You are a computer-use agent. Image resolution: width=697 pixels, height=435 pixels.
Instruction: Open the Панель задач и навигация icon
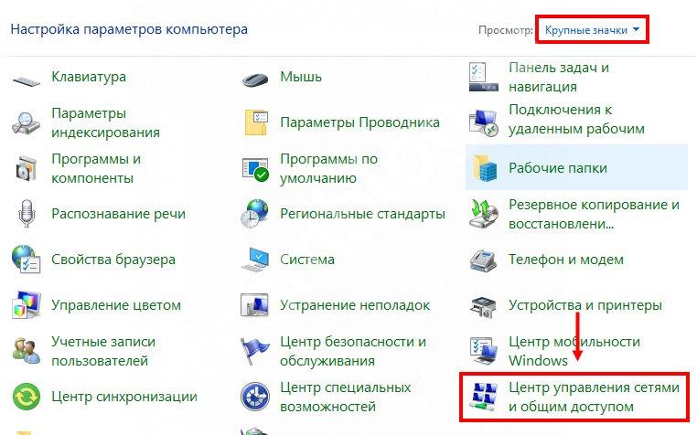tap(484, 77)
